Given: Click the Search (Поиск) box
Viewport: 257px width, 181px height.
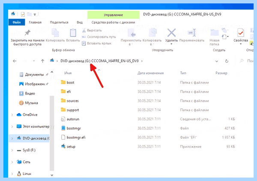Looking at the screenshot, I should pos(246,61).
